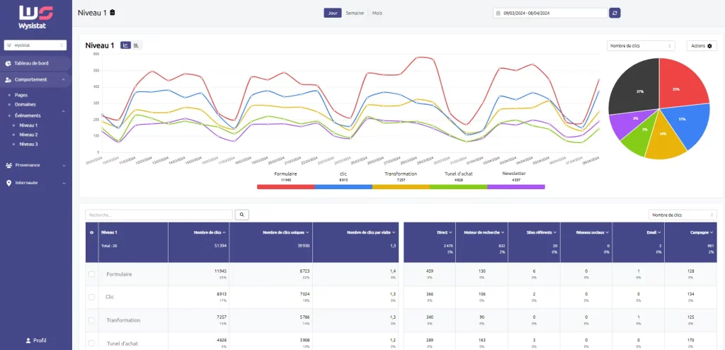This screenshot has height=350, width=725.
Task: Click into the Recherche search field
Action: [x=159, y=214]
